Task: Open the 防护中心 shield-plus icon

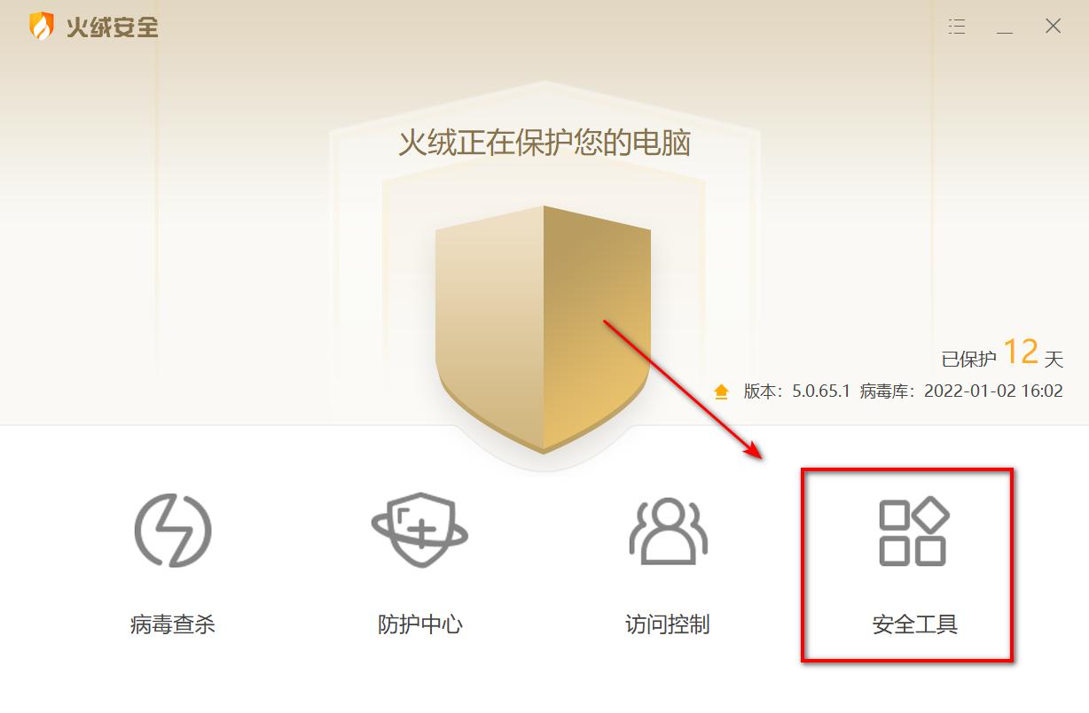Action: tap(419, 531)
